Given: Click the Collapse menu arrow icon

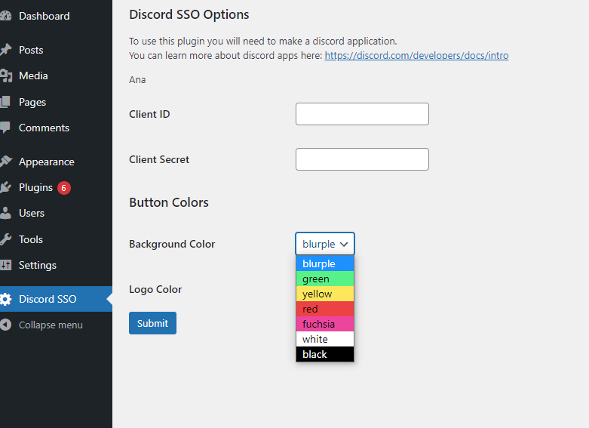Looking at the screenshot, I should click(5, 325).
